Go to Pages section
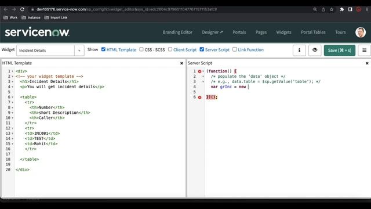 [261, 33]
